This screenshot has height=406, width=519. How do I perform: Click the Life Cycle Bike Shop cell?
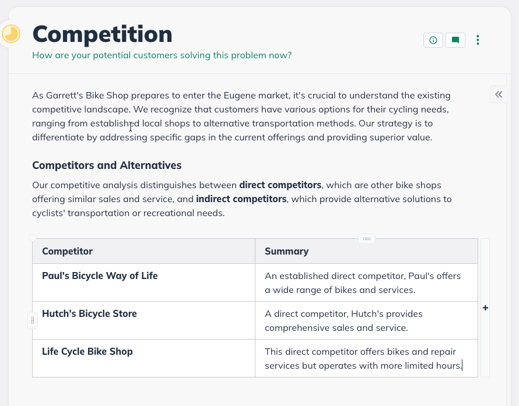pos(87,351)
